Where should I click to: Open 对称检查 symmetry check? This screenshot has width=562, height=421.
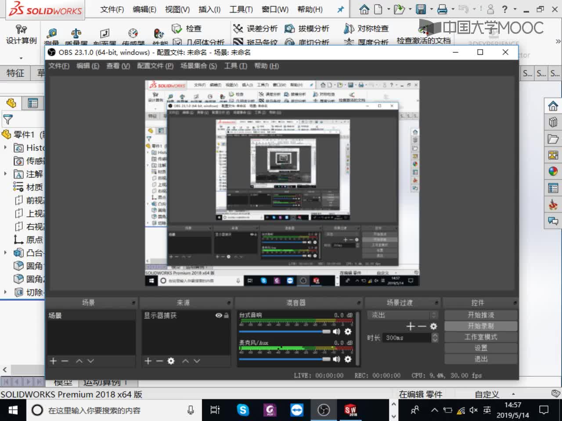[x=366, y=29]
